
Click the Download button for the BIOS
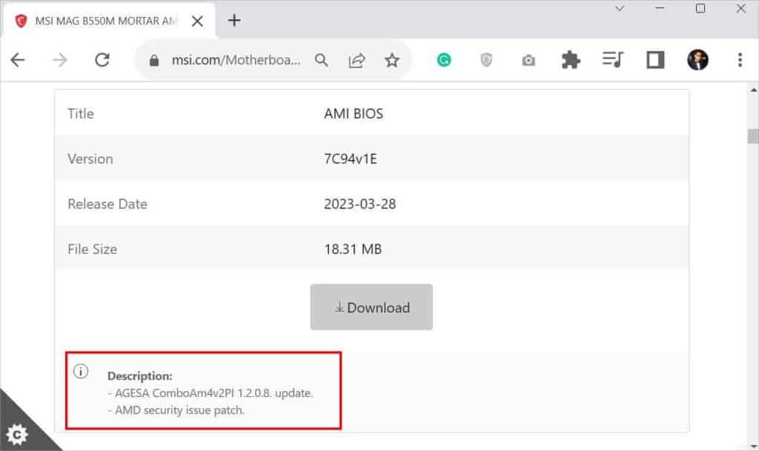(371, 307)
